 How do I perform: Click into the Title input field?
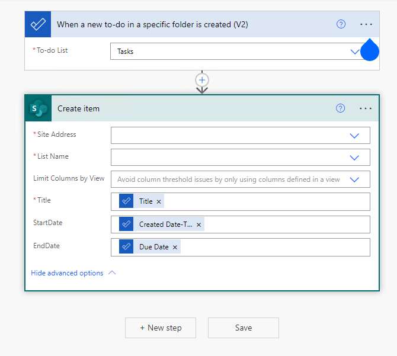click(241, 201)
